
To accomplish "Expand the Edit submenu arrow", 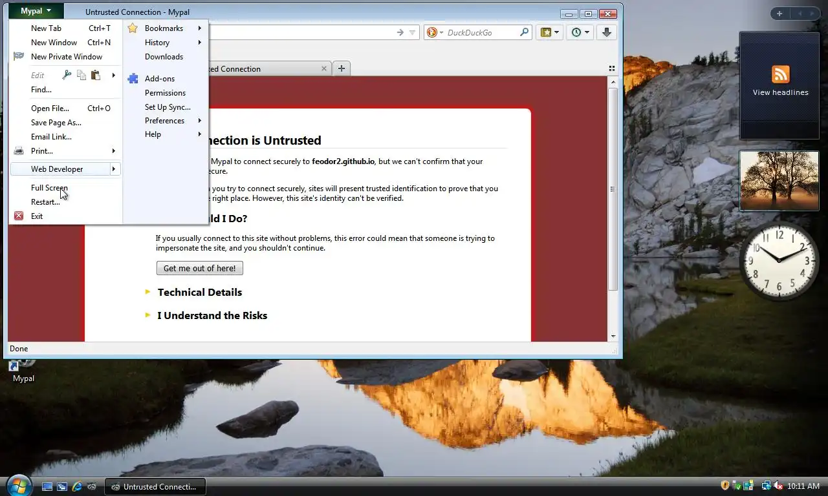I will pos(113,76).
